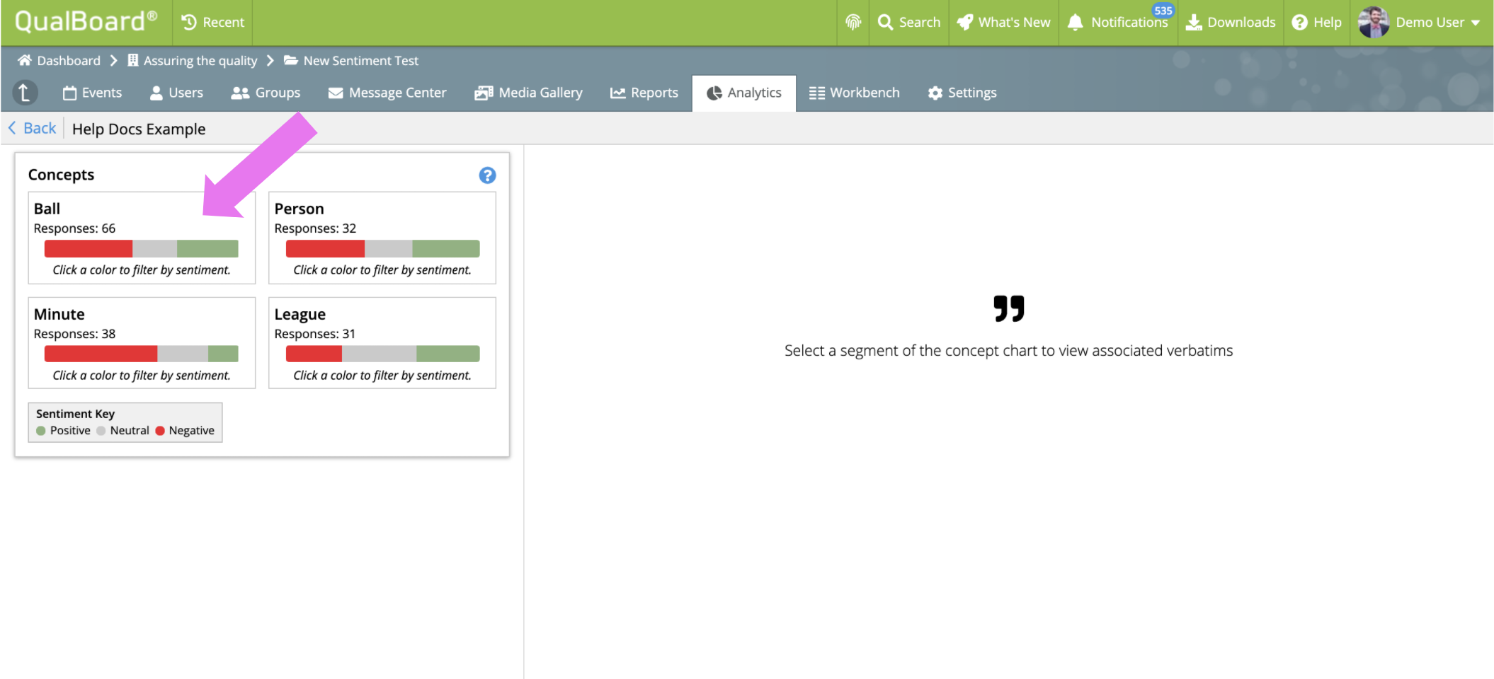This screenshot has height=679, width=1494.
Task: Click the 'Ball' concept title
Action: pos(47,209)
